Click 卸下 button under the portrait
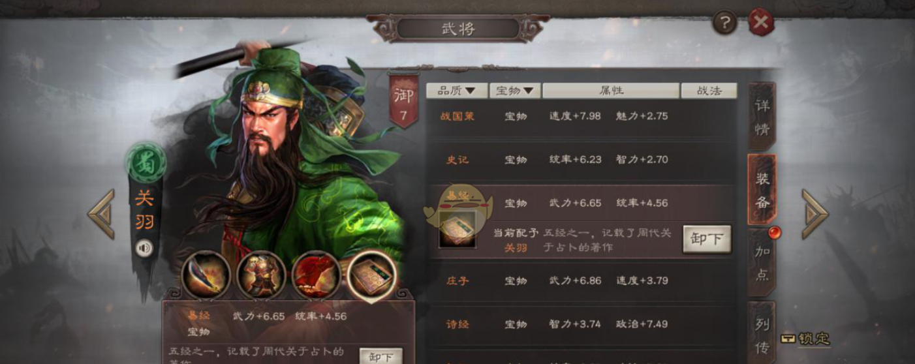Viewport: 915px width, 364px height. click(381, 357)
